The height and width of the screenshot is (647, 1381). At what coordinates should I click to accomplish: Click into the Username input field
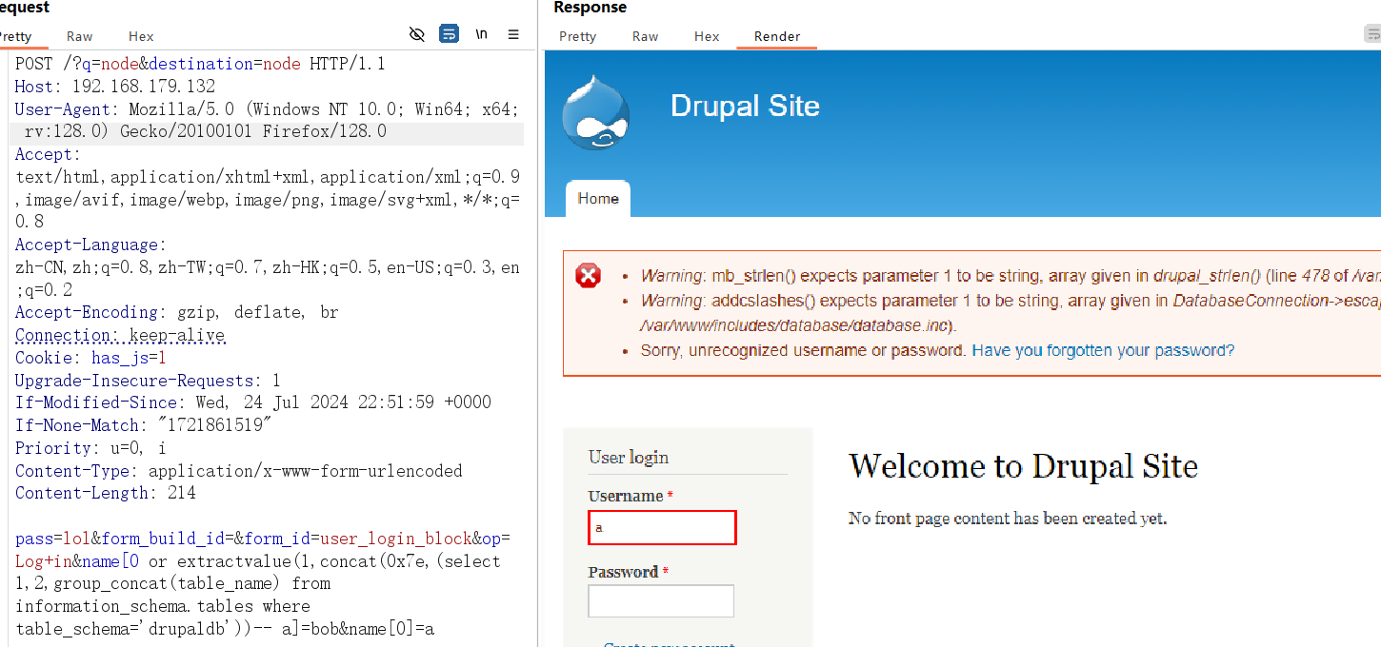(x=662, y=528)
